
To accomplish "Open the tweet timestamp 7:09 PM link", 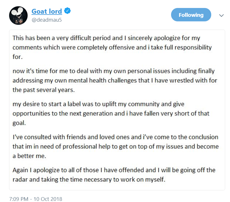I will 19,199.
